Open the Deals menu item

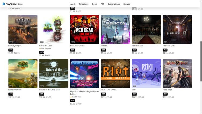pos(94,4)
